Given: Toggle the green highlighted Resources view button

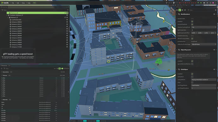Looking at the screenshot, I should (59, 68).
